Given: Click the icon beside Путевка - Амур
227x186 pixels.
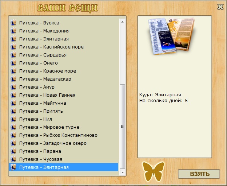Looking at the screenshot, I should coord(13,87).
